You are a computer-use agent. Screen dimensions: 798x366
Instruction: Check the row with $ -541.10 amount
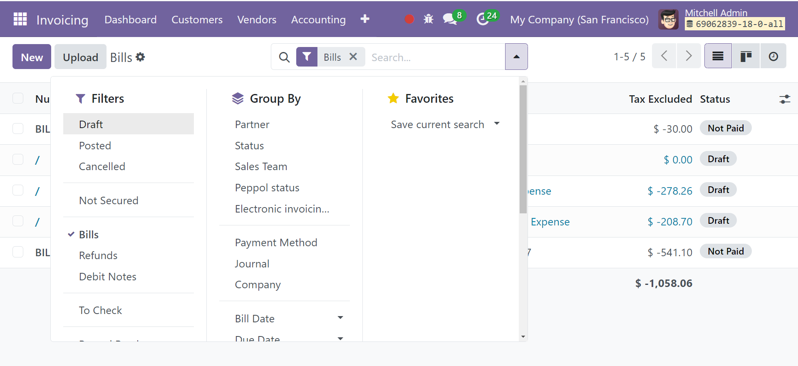click(18, 251)
